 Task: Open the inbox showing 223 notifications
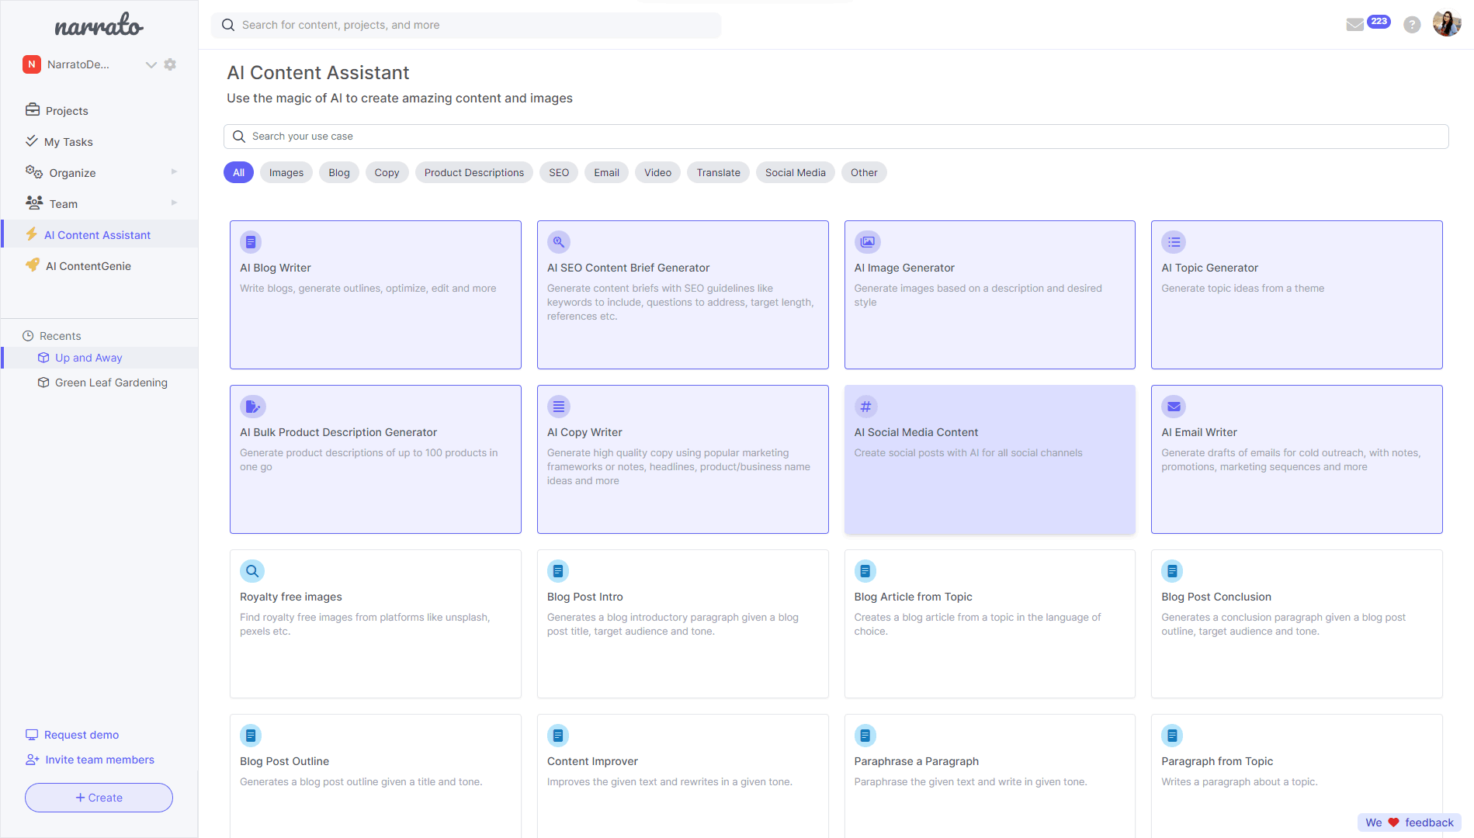tap(1354, 24)
